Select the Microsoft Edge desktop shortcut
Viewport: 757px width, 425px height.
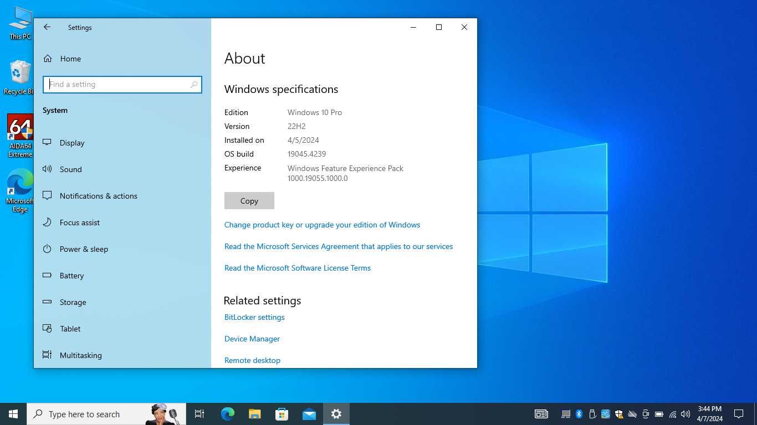(x=20, y=191)
